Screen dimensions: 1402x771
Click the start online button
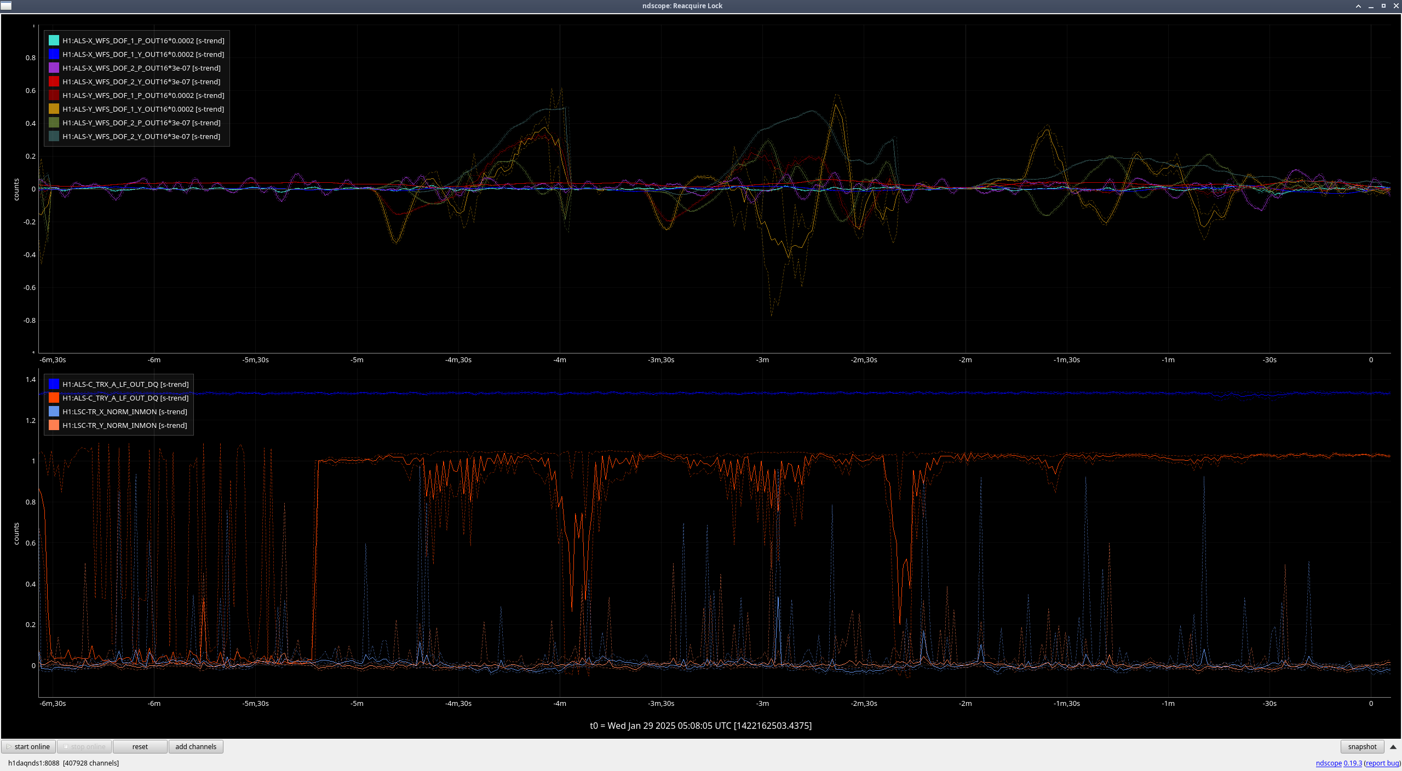coord(28,746)
